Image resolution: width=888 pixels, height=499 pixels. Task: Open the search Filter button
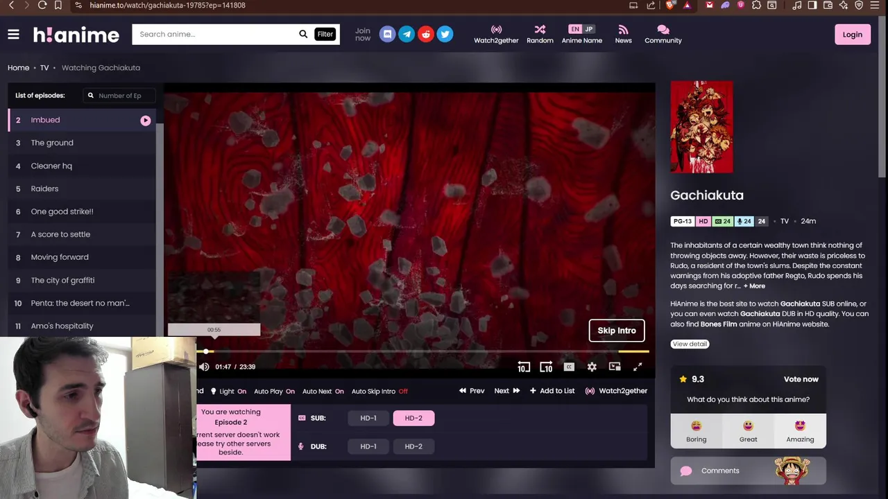coord(325,34)
